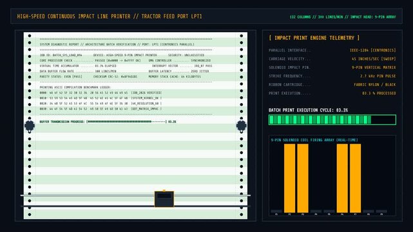Click the 4K_RESOLUTION hex dump row
The height and width of the screenshot is (232, 413).
[101, 104]
